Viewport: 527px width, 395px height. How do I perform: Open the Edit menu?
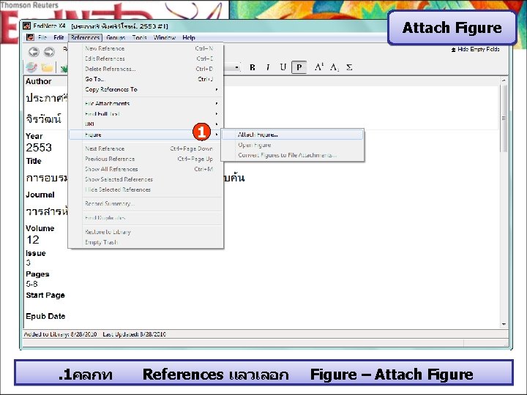tap(59, 37)
